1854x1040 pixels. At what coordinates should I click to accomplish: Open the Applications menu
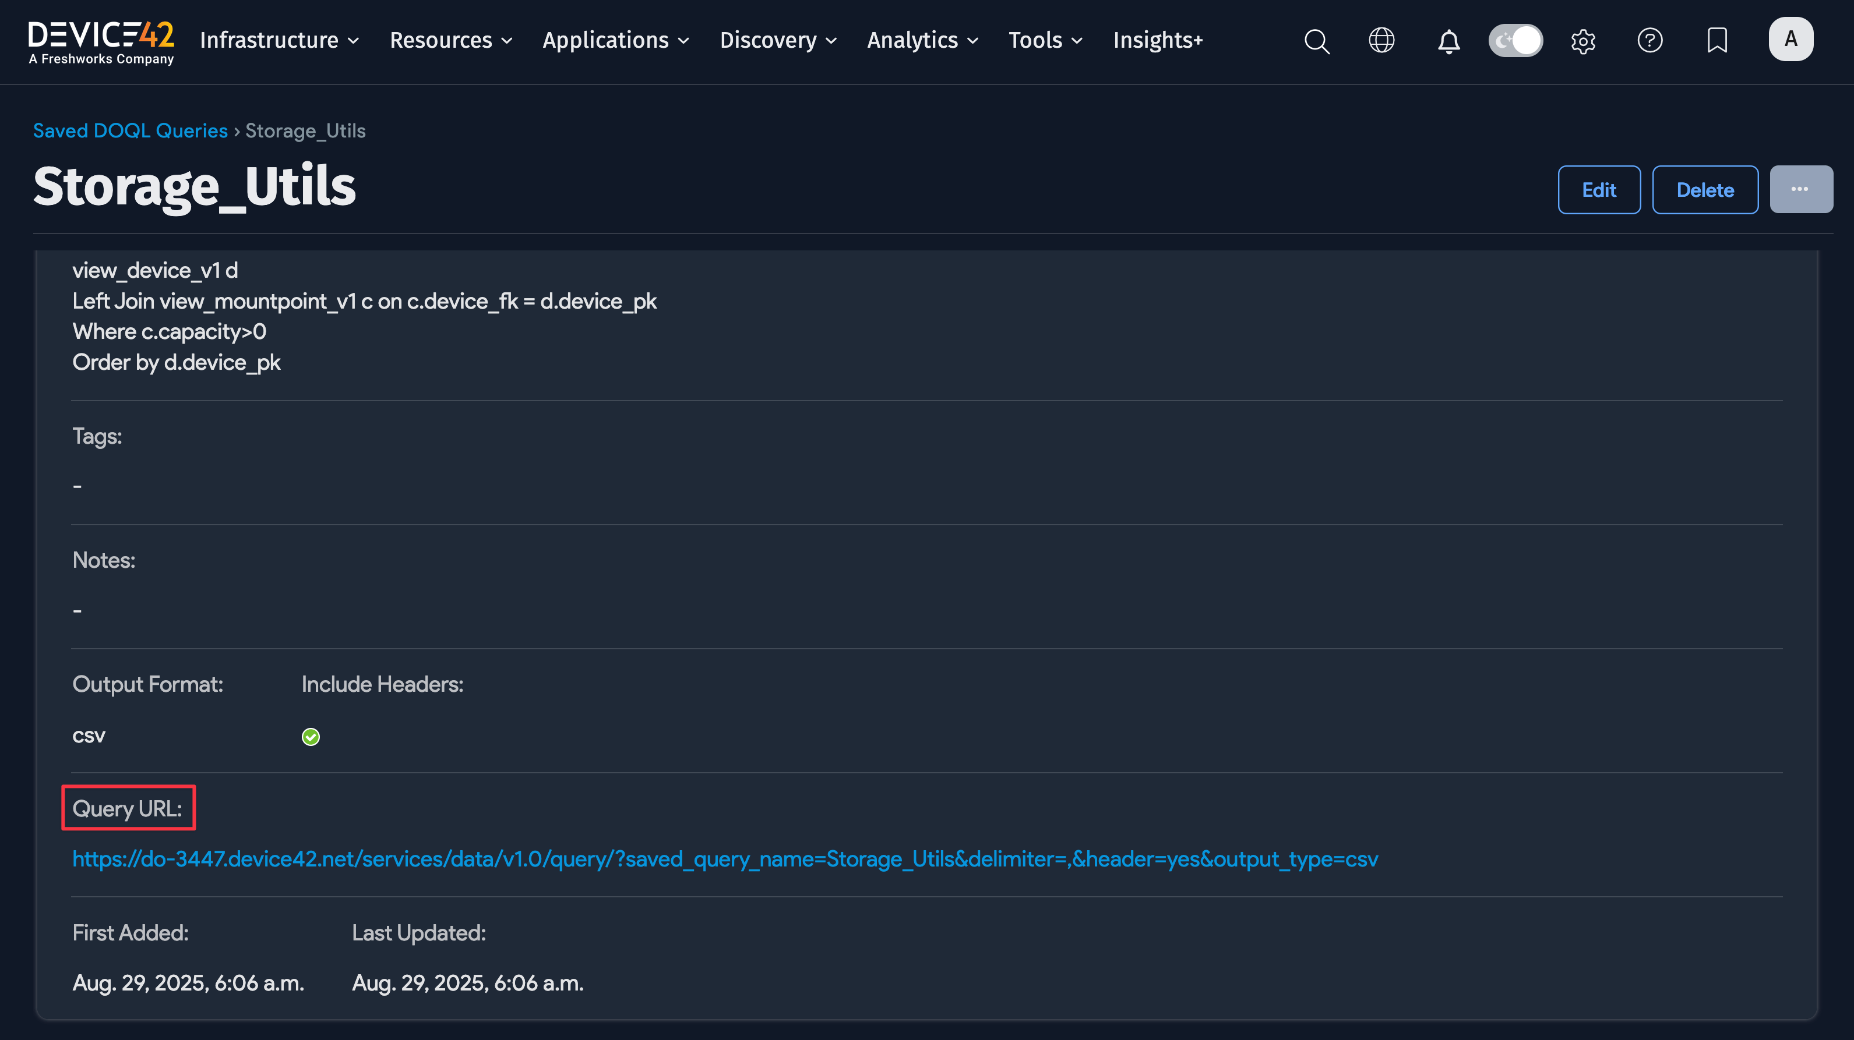615,41
